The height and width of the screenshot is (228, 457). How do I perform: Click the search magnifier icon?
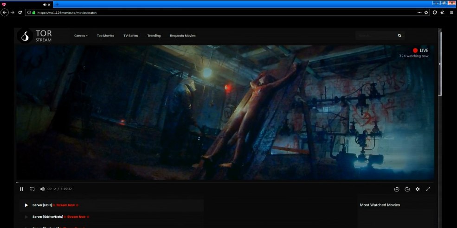[399, 36]
